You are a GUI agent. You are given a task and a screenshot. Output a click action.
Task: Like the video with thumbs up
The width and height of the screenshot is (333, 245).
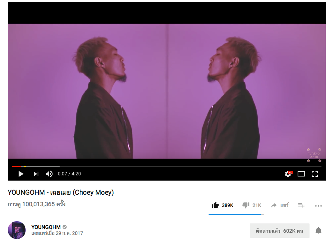click(x=215, y=205)
